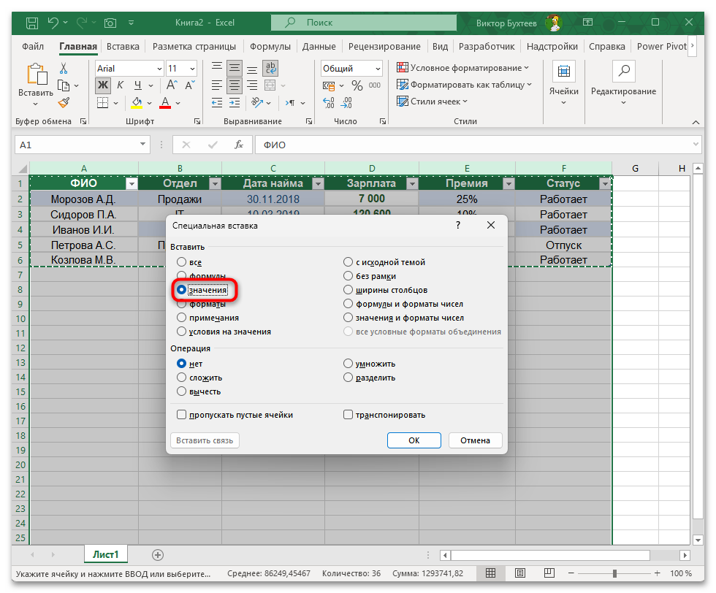Click the Вставить связь button

point(205,440)
